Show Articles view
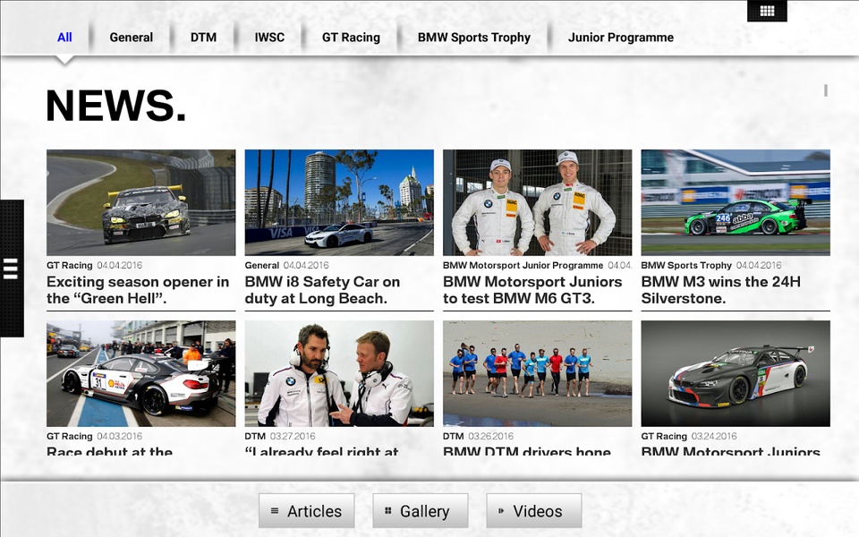Screen dimensions: 859x537 307,511
